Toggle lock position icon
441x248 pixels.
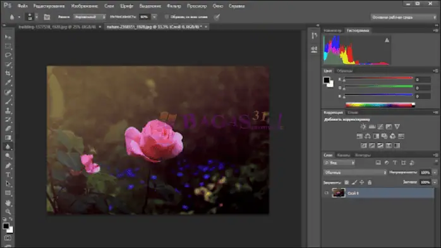coord(362,182)
